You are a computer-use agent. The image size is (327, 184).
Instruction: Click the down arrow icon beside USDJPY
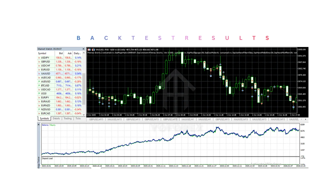(39, 58)
